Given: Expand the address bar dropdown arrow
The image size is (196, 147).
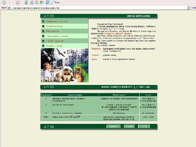Looking at the screenshot, I should coord(188,8).
